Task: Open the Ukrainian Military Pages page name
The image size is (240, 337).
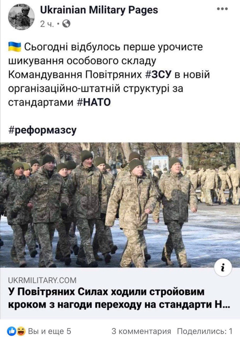Action: (x=99, y=10)
